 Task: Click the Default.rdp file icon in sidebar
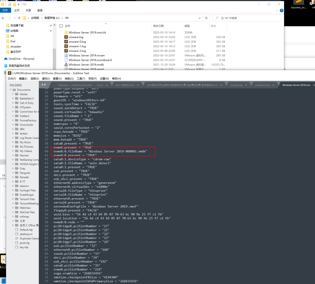click(x=17, y=230)
